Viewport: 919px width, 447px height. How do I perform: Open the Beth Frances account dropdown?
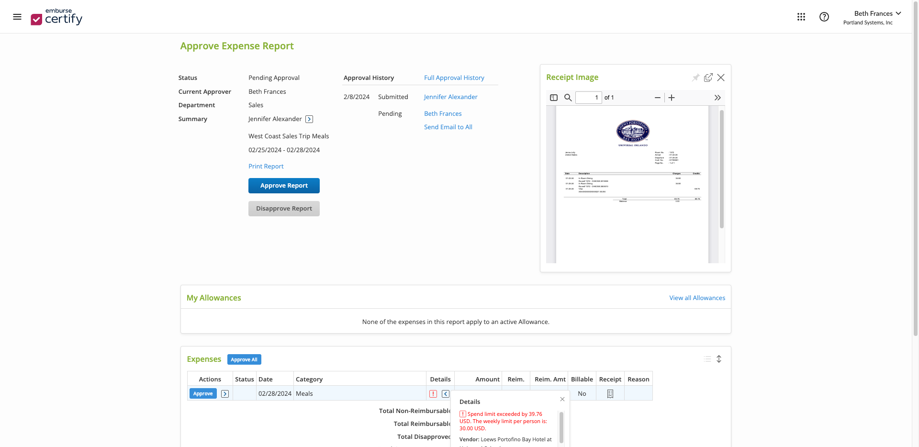(x=878, y=13)
